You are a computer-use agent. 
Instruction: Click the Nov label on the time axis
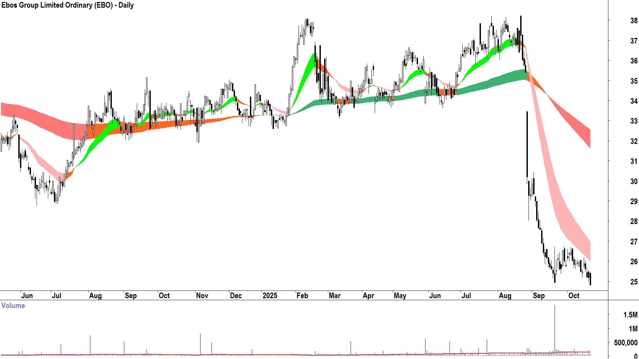pos(202,296)
